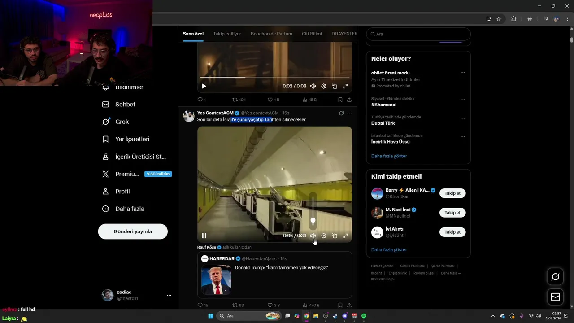Viewport: 574px width, 323px height.
Task: Switch to the Sana özel tab
Action: 193,34
